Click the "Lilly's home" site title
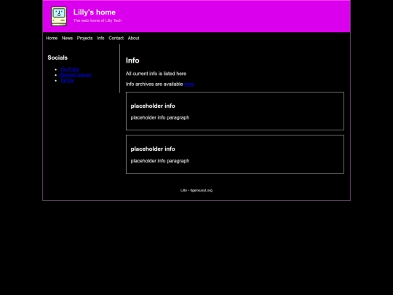 [x=95, y=12]
